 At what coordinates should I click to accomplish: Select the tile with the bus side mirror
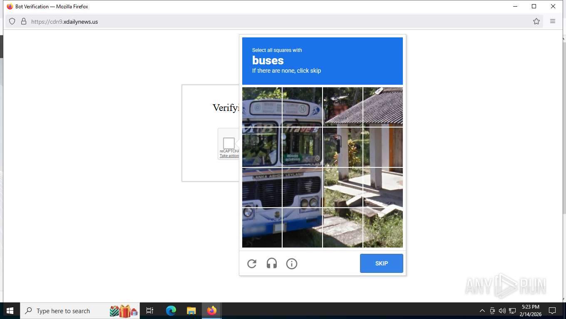[x=343, y=147]
